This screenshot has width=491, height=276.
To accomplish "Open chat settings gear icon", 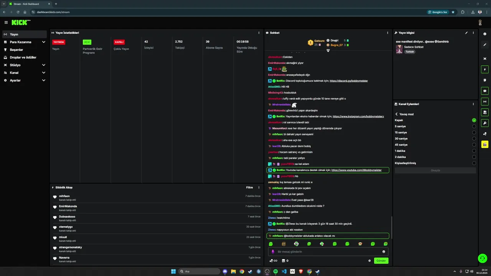I will click(370, 261).
